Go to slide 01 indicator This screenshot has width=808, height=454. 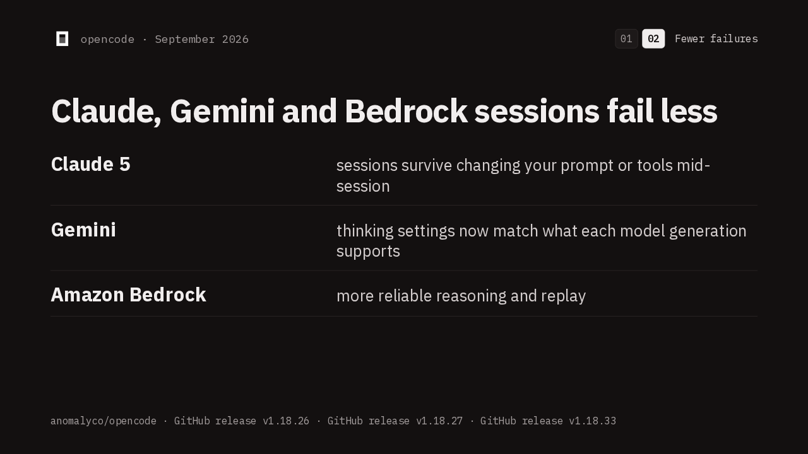(x=626, y=38)
